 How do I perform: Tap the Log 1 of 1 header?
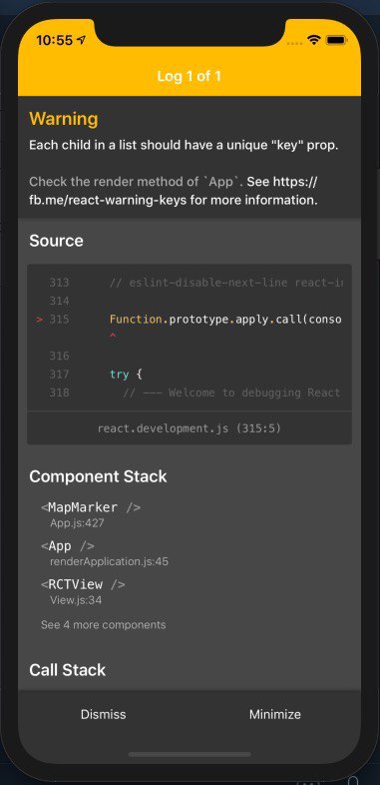point(189,76)
